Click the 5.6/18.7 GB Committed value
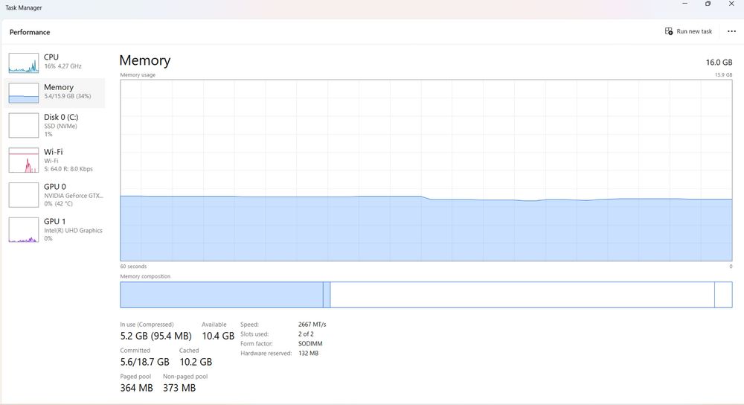This screenshot has height=405, width=744. point(145,362)
